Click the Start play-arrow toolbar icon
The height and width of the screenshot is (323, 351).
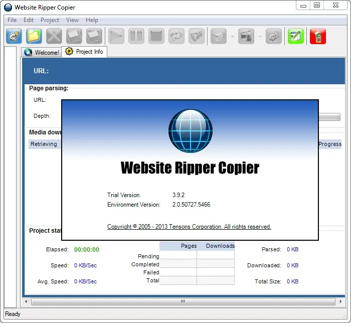[x=116, y=36]
